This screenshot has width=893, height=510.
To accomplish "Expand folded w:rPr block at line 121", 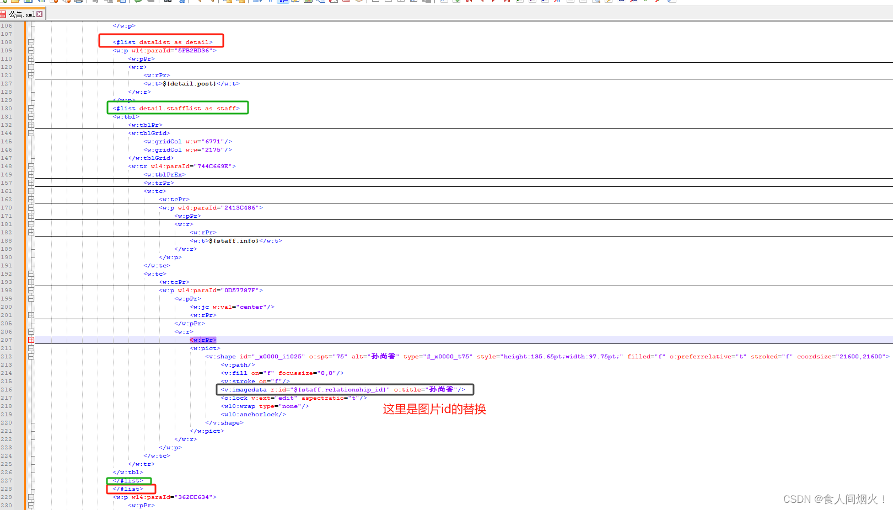I will click(x=31, y=76).
